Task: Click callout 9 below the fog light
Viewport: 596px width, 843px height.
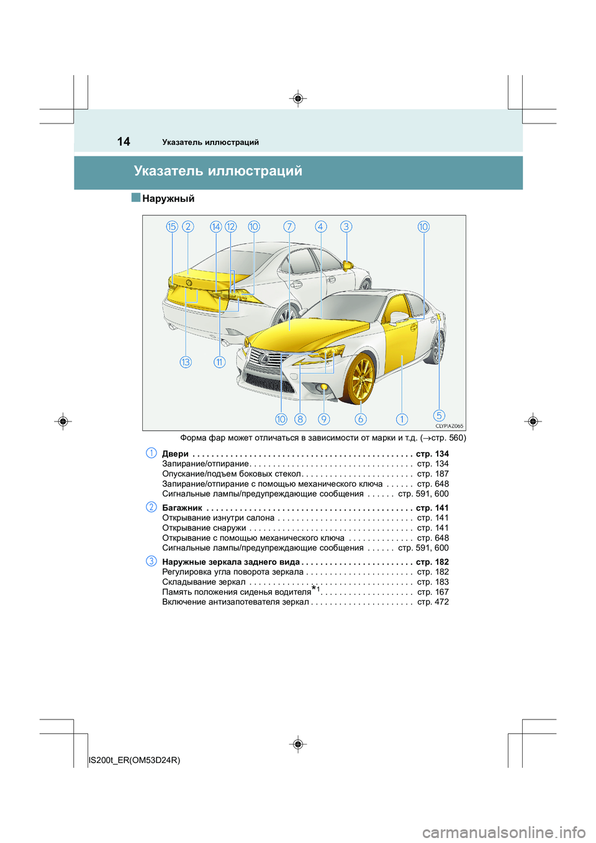Action: [x=324, y=419]
